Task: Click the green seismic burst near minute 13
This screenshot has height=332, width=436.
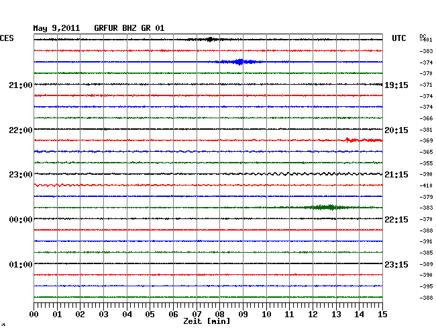Action: coord(327,207)
